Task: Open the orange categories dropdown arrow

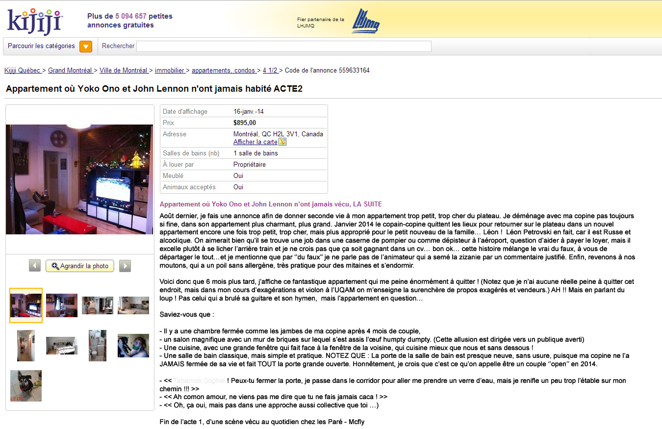Action: [85, 46]
